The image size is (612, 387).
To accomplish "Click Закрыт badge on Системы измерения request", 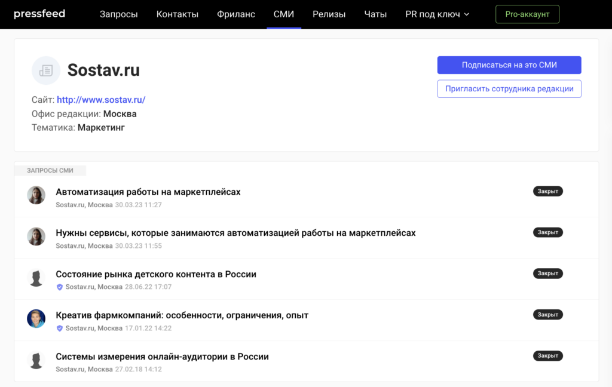I will pos(547,356).
